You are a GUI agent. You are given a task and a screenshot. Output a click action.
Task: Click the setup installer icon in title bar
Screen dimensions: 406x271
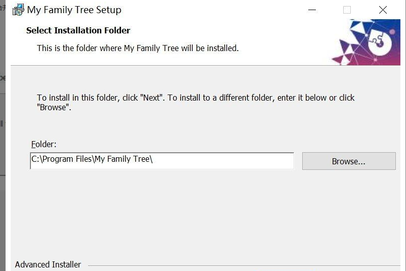pos(18,10)
